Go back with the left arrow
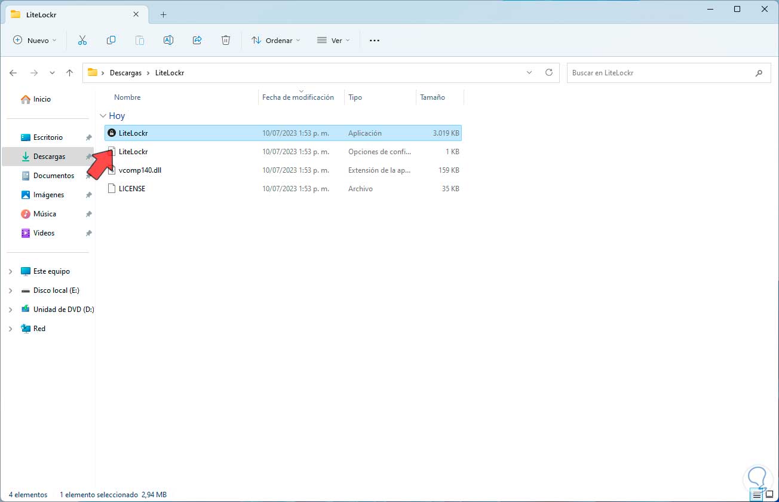This screenshot has width=779, height=502. point(13,73)
